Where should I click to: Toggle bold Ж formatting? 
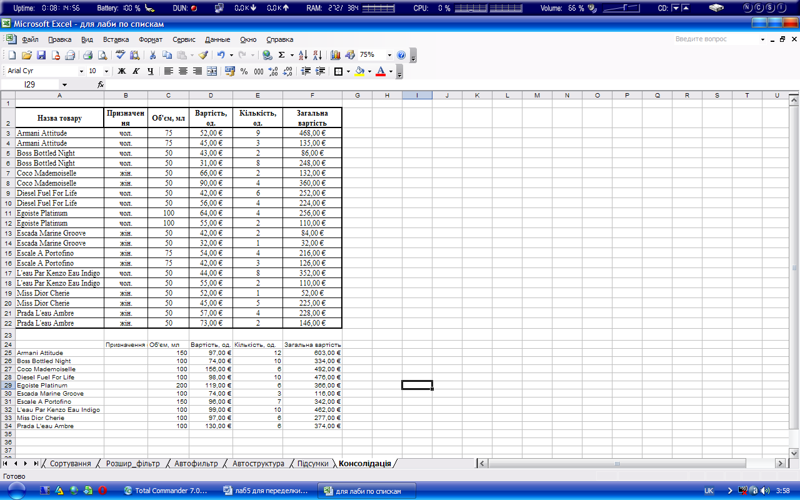click(122, 71)
